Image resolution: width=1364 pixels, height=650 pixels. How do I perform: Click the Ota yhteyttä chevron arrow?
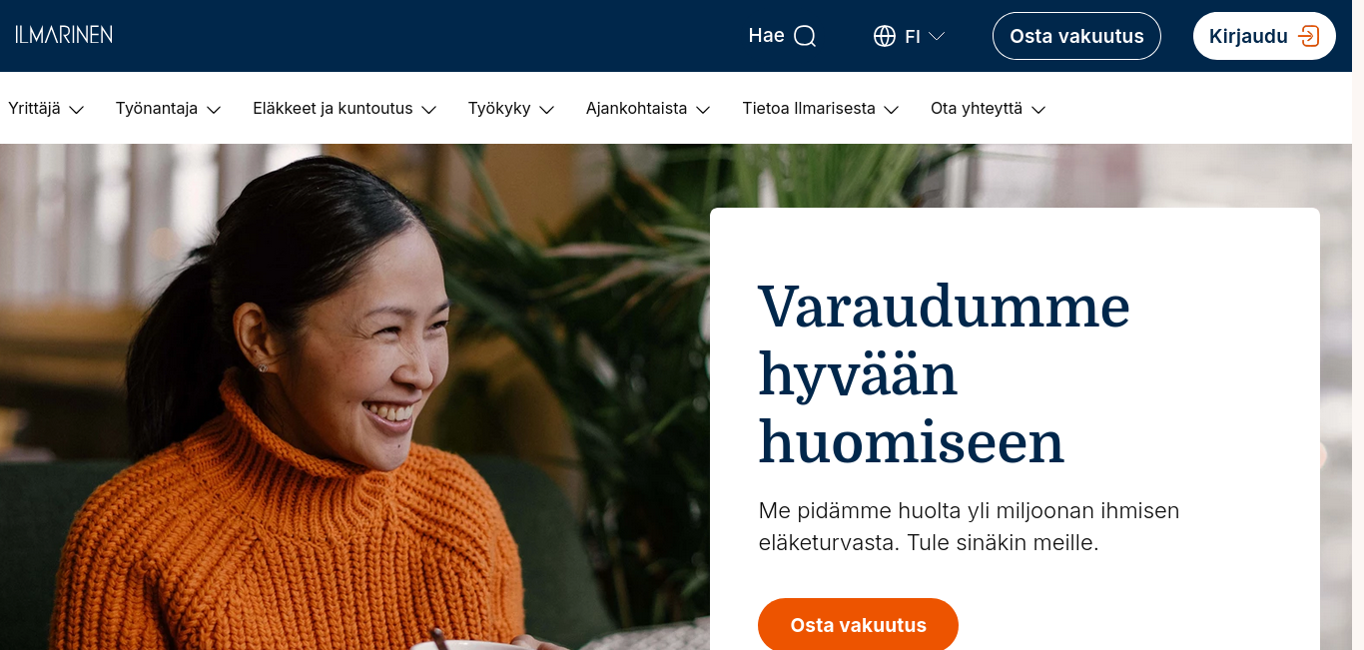tap(1038, 110)
